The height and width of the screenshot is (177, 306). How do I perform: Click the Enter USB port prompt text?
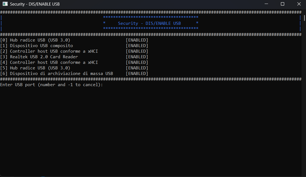(x=51, y=85)
